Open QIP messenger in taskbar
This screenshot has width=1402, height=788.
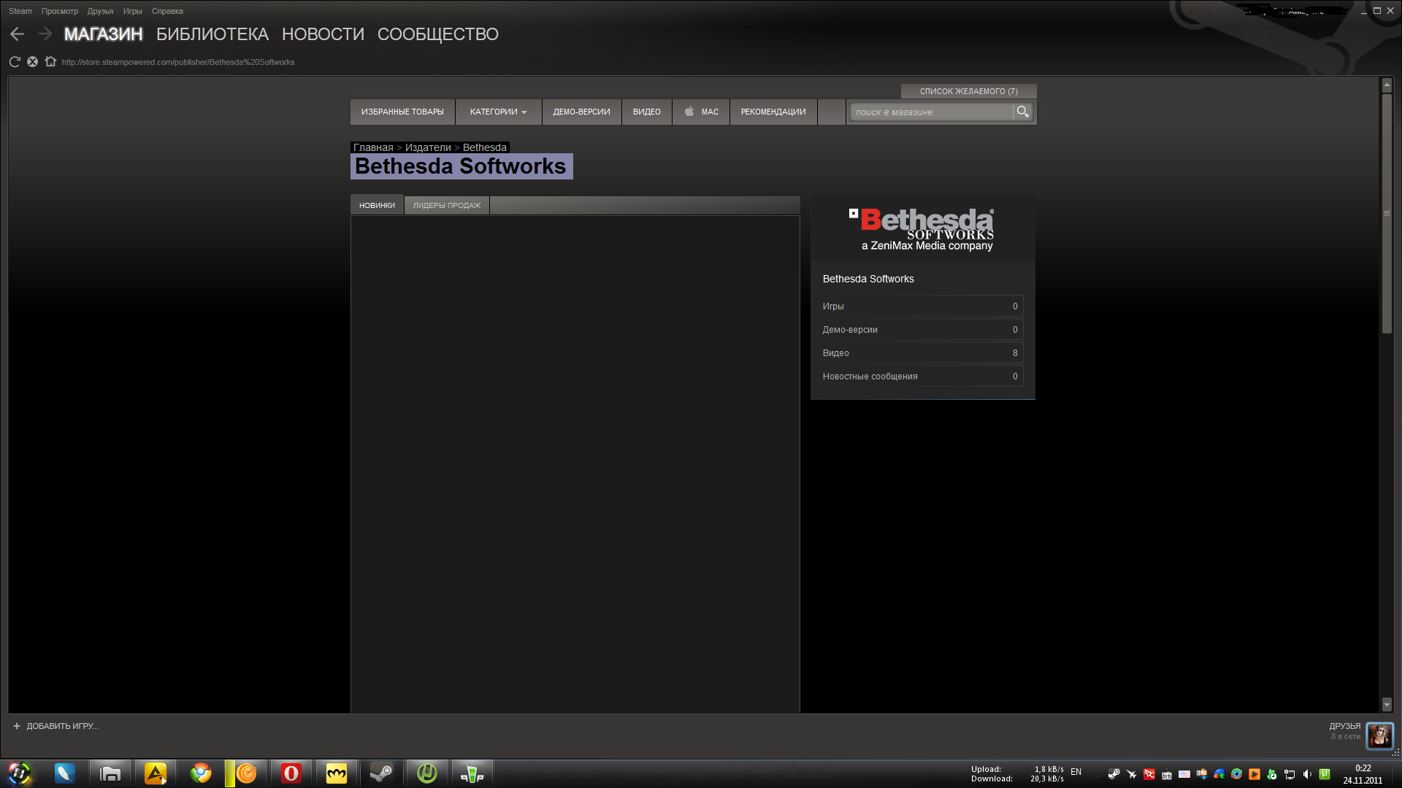point(472,773)
